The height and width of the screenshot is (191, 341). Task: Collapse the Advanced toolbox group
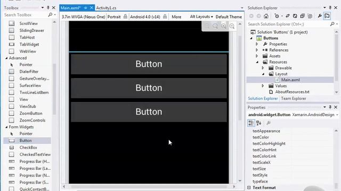coord(6,58)
